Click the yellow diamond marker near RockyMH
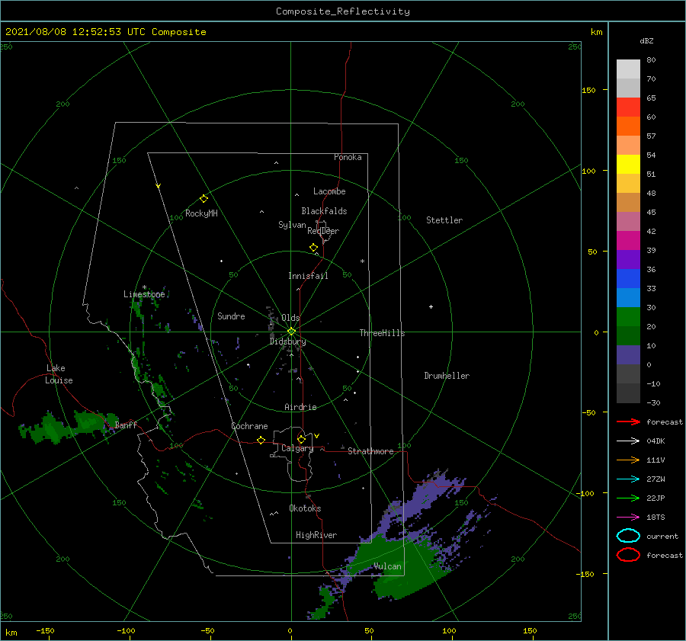This screenshot has height=641, width=686. pos(204,199)
